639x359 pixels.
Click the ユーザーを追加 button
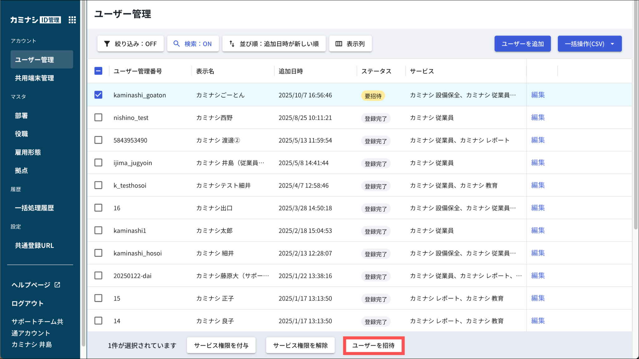[x=522, y=44]
